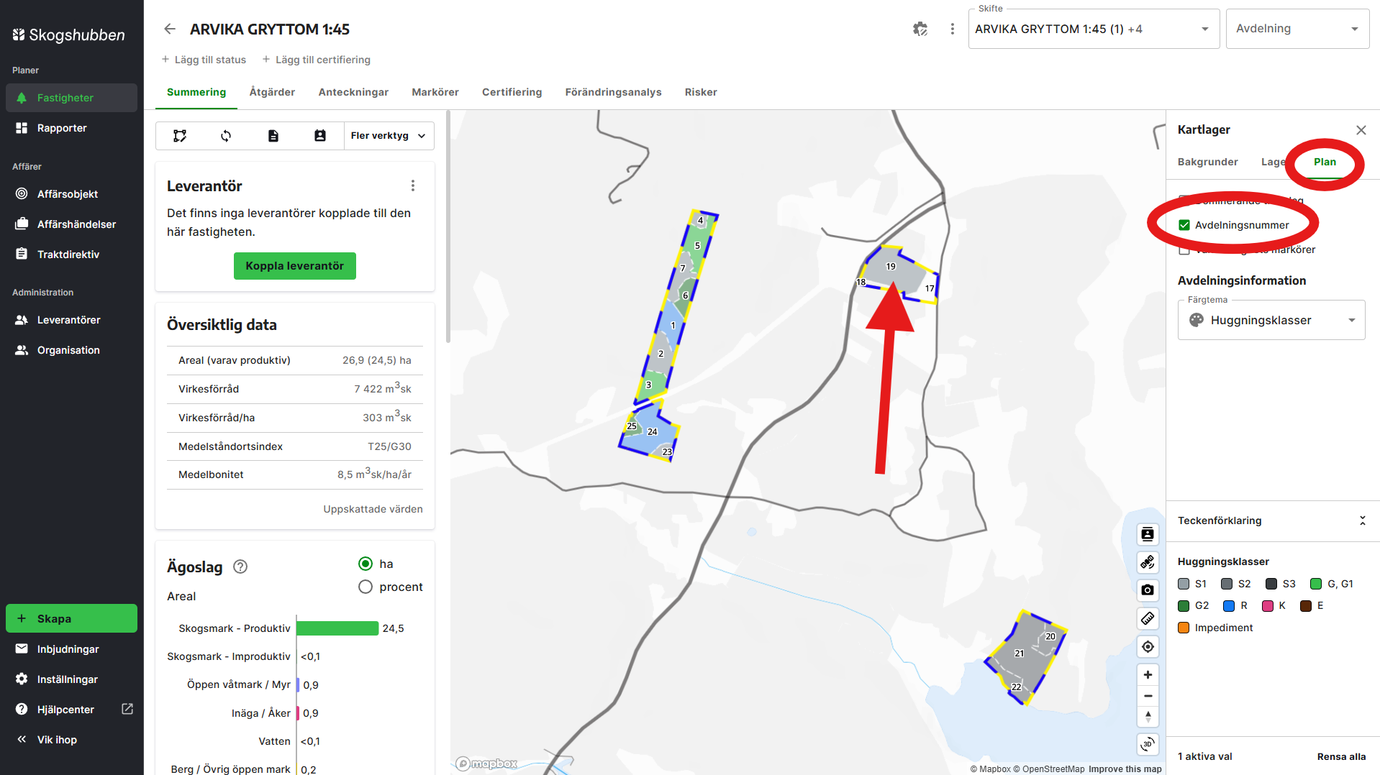Click Lägg till certifiering
The image size is (1380, 775).
pyautogui.click(x=316, y=60)
